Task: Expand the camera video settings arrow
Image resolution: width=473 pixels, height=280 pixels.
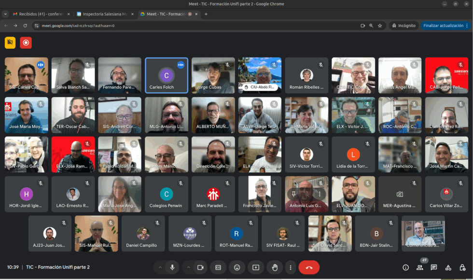Action: click(188, 267)
